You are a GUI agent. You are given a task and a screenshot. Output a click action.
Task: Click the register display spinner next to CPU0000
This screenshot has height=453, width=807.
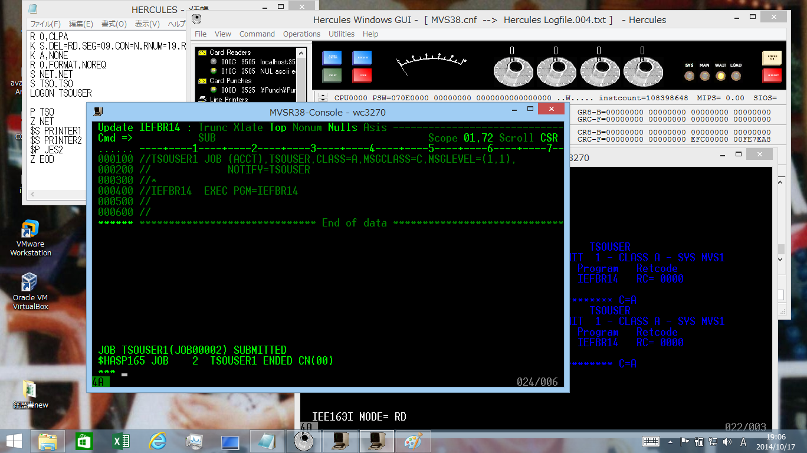click(x=323, y=98)
